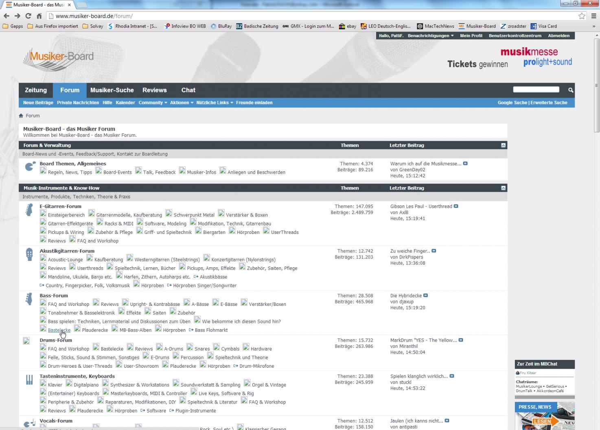Open Freunde einladen
Viewport: 600px width, 430px height.
click(x=254, y=103)
